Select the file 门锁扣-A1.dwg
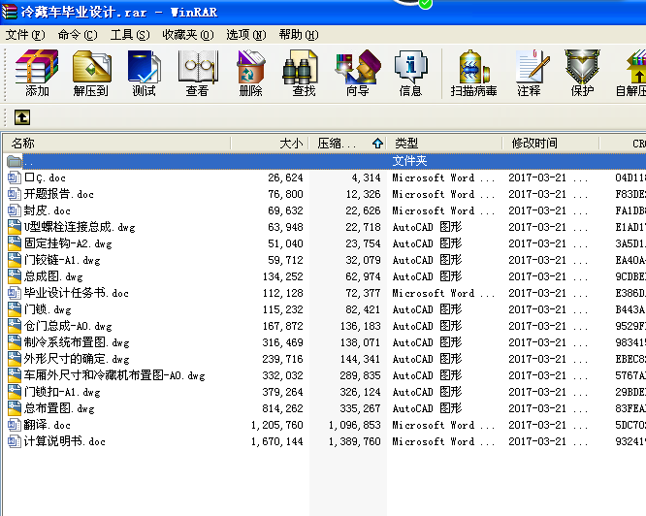This screenshot has width=646, height=516. (x=62, y=392)
